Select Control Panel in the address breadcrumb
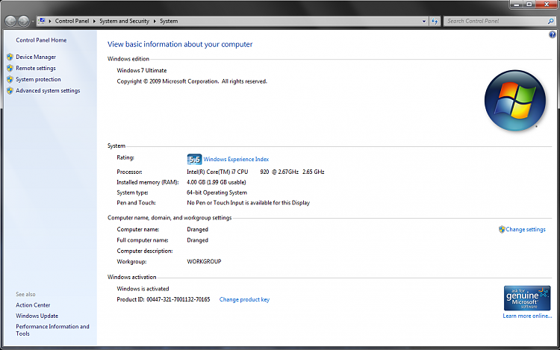Screen dimensions: 560x350 tap(72, 21)
